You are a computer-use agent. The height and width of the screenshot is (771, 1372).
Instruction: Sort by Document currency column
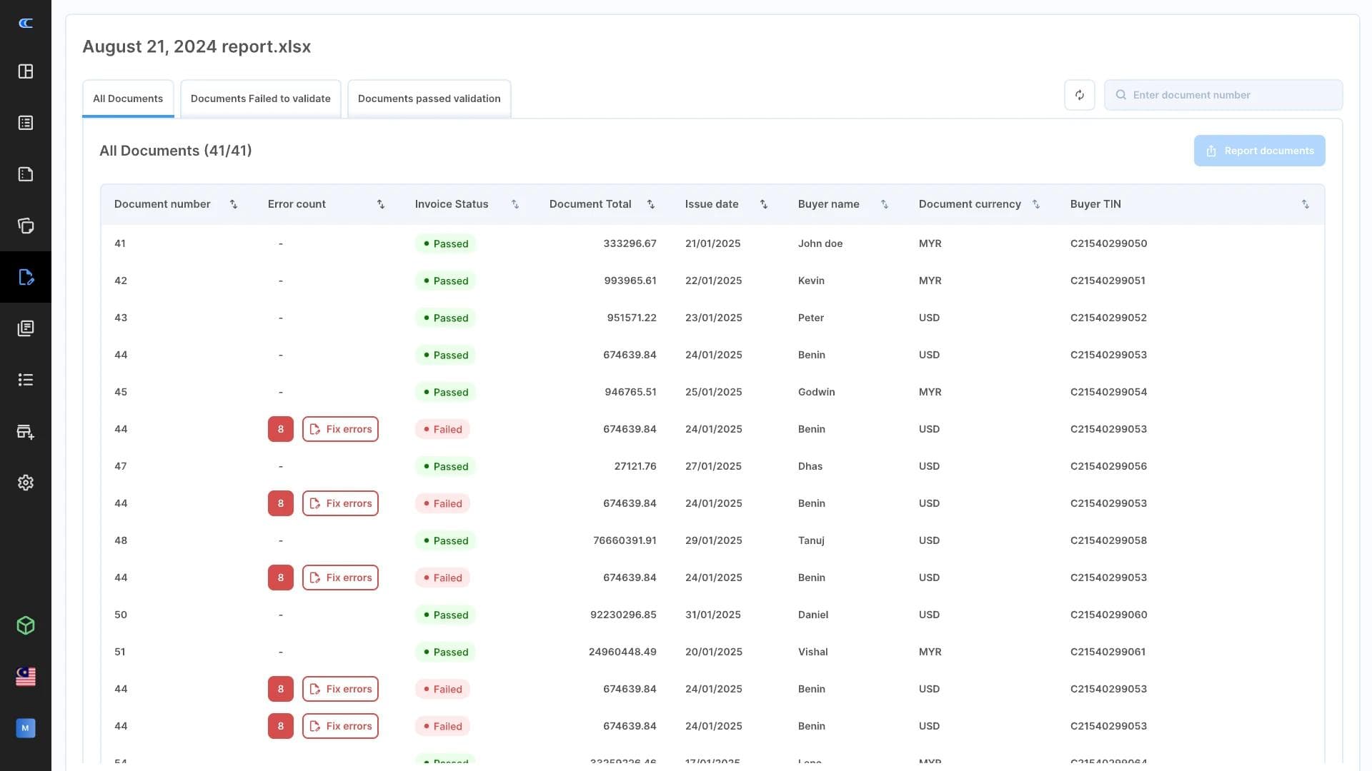(1036, 204)
